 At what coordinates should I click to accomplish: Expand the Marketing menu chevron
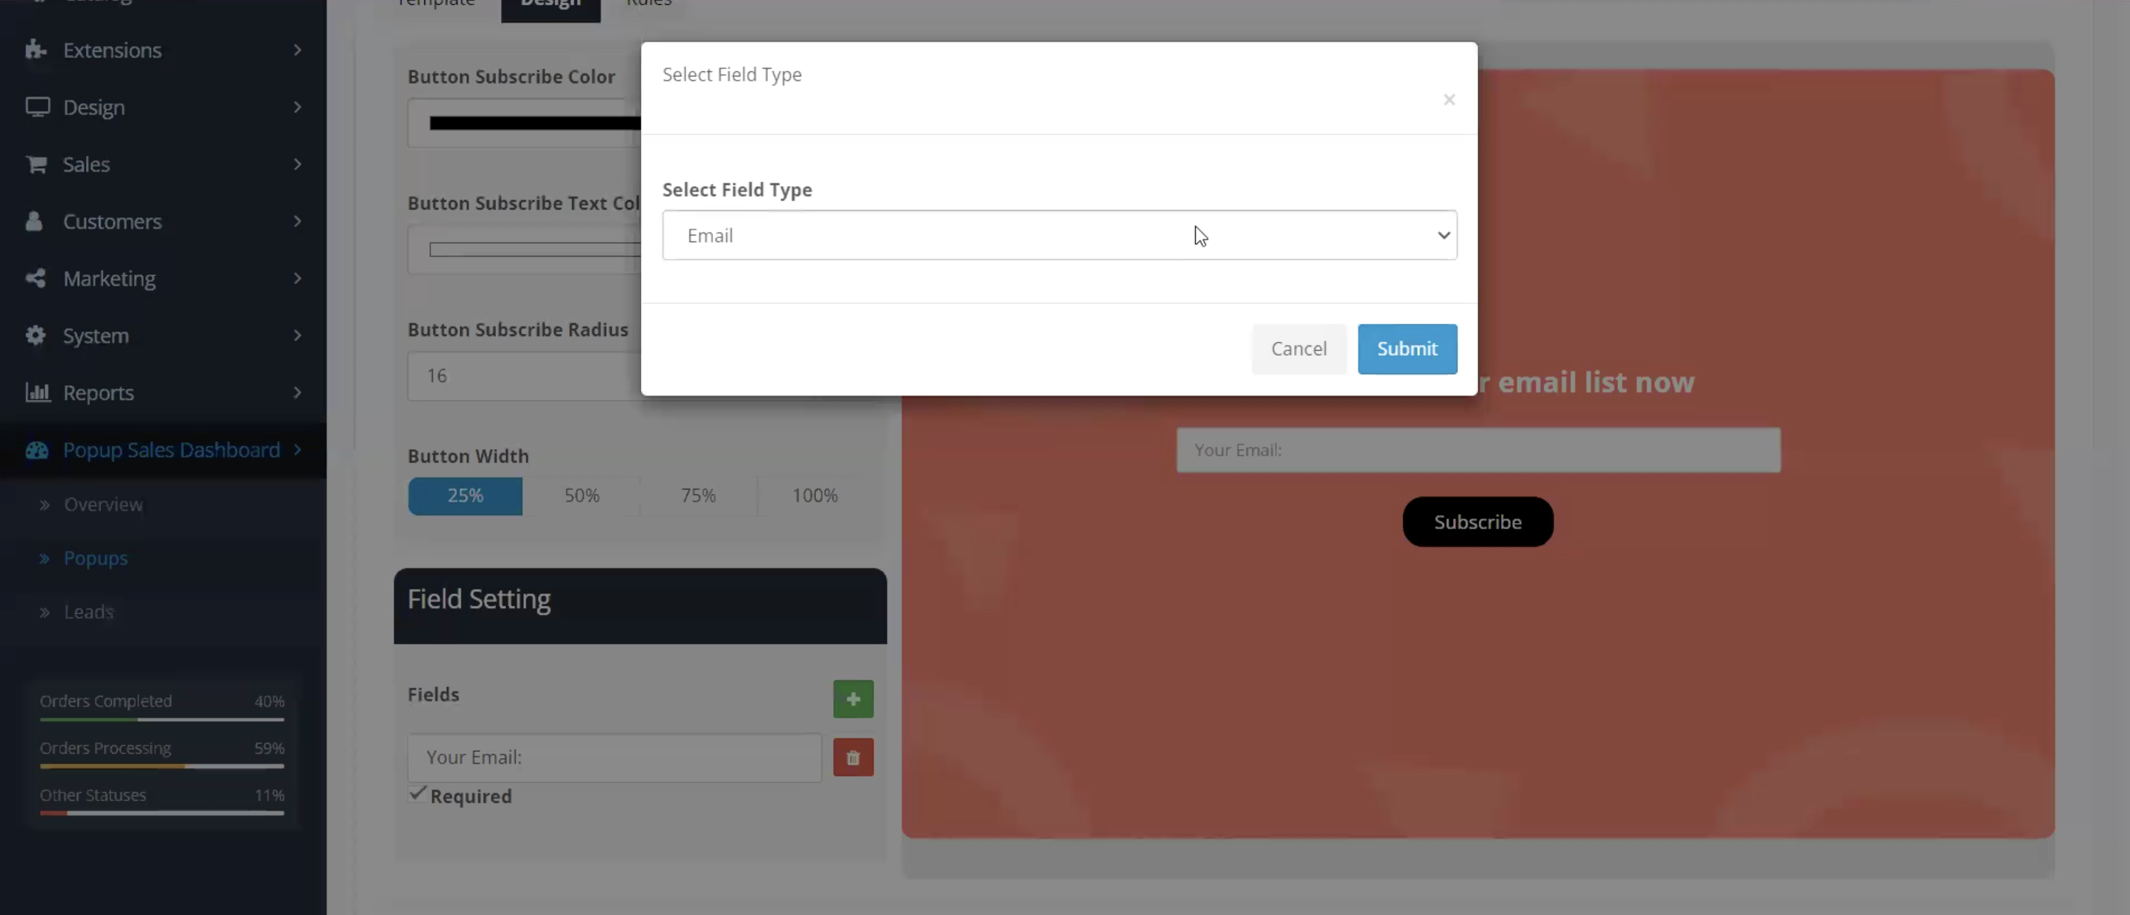coord(298,278)
